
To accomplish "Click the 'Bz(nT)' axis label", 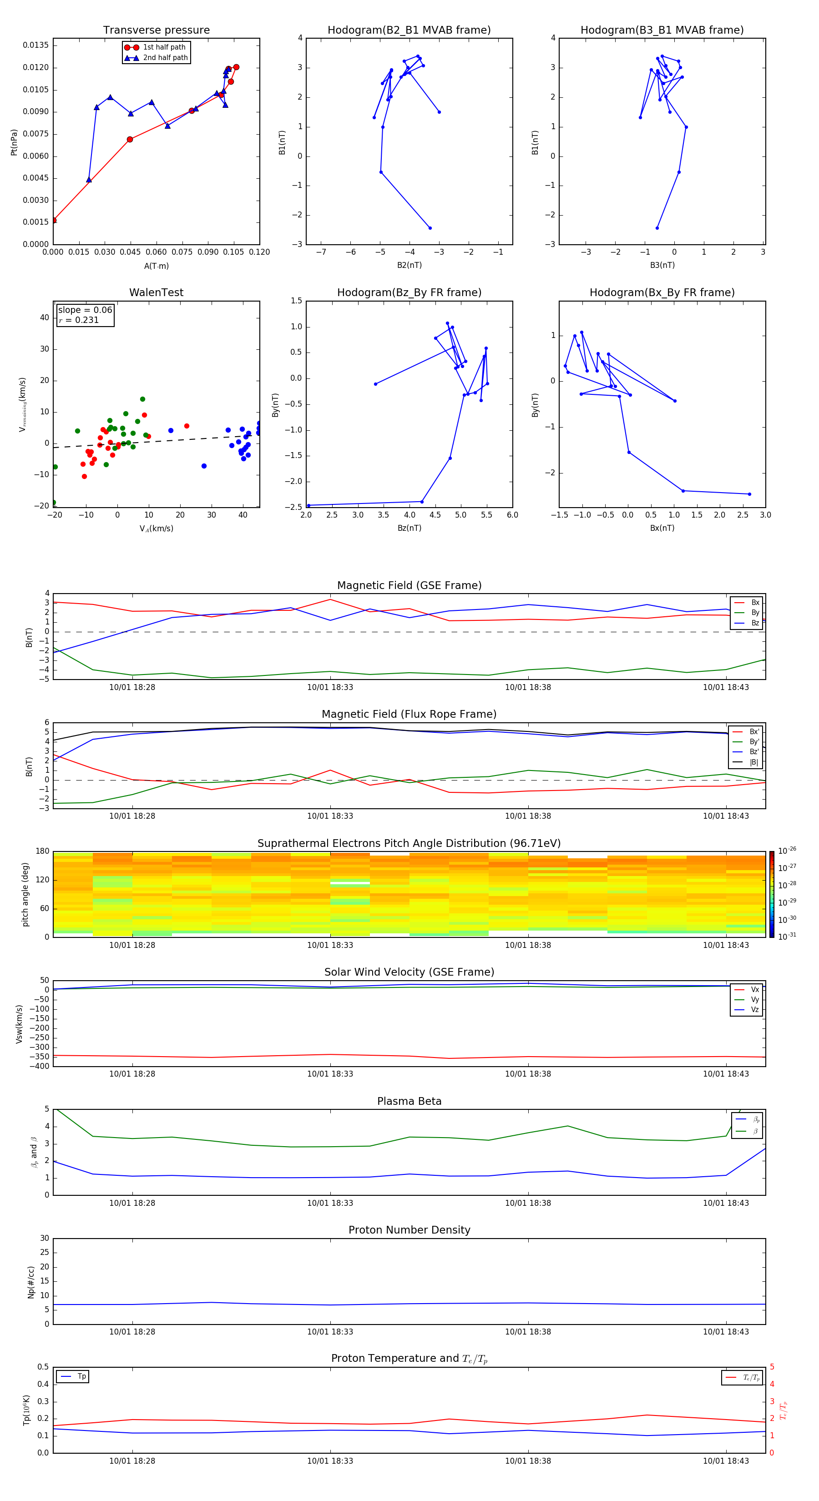I will click(409, 528).
